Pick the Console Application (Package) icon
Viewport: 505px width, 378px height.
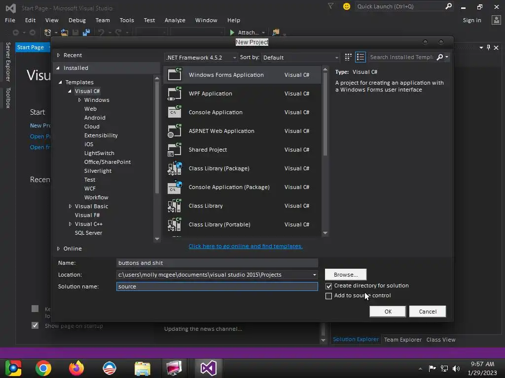(x=175, y=187)
